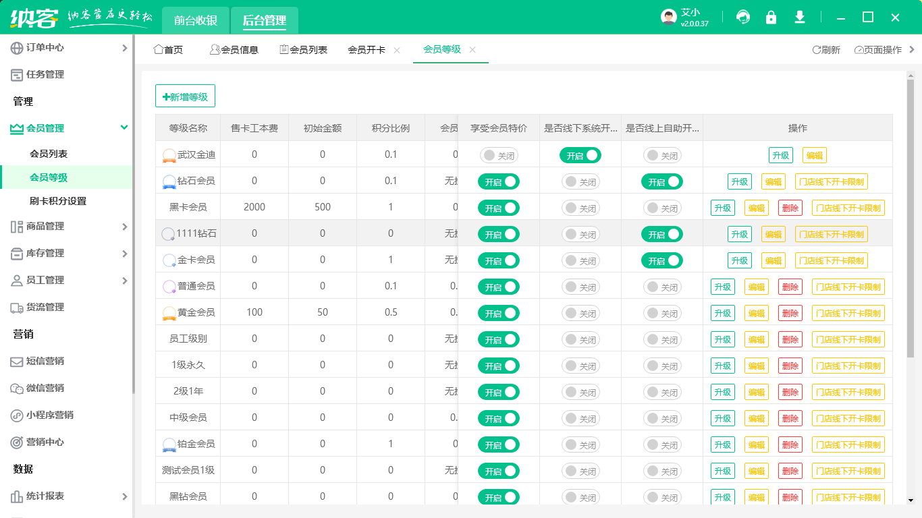
Task: Expand the 商品管理 sidebar menu
Action: click(124, 227)
